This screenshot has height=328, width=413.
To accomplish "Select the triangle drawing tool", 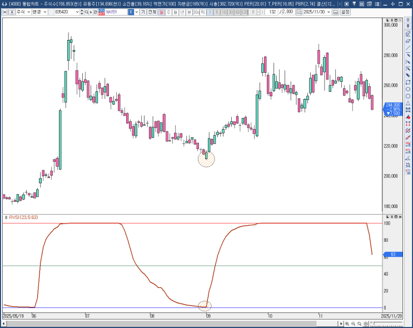I will [408, 103].
